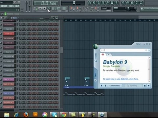Show the Step Sequencer via toolbar icon
The width and height of the screenshot is (158, 118).
point(128,3)
